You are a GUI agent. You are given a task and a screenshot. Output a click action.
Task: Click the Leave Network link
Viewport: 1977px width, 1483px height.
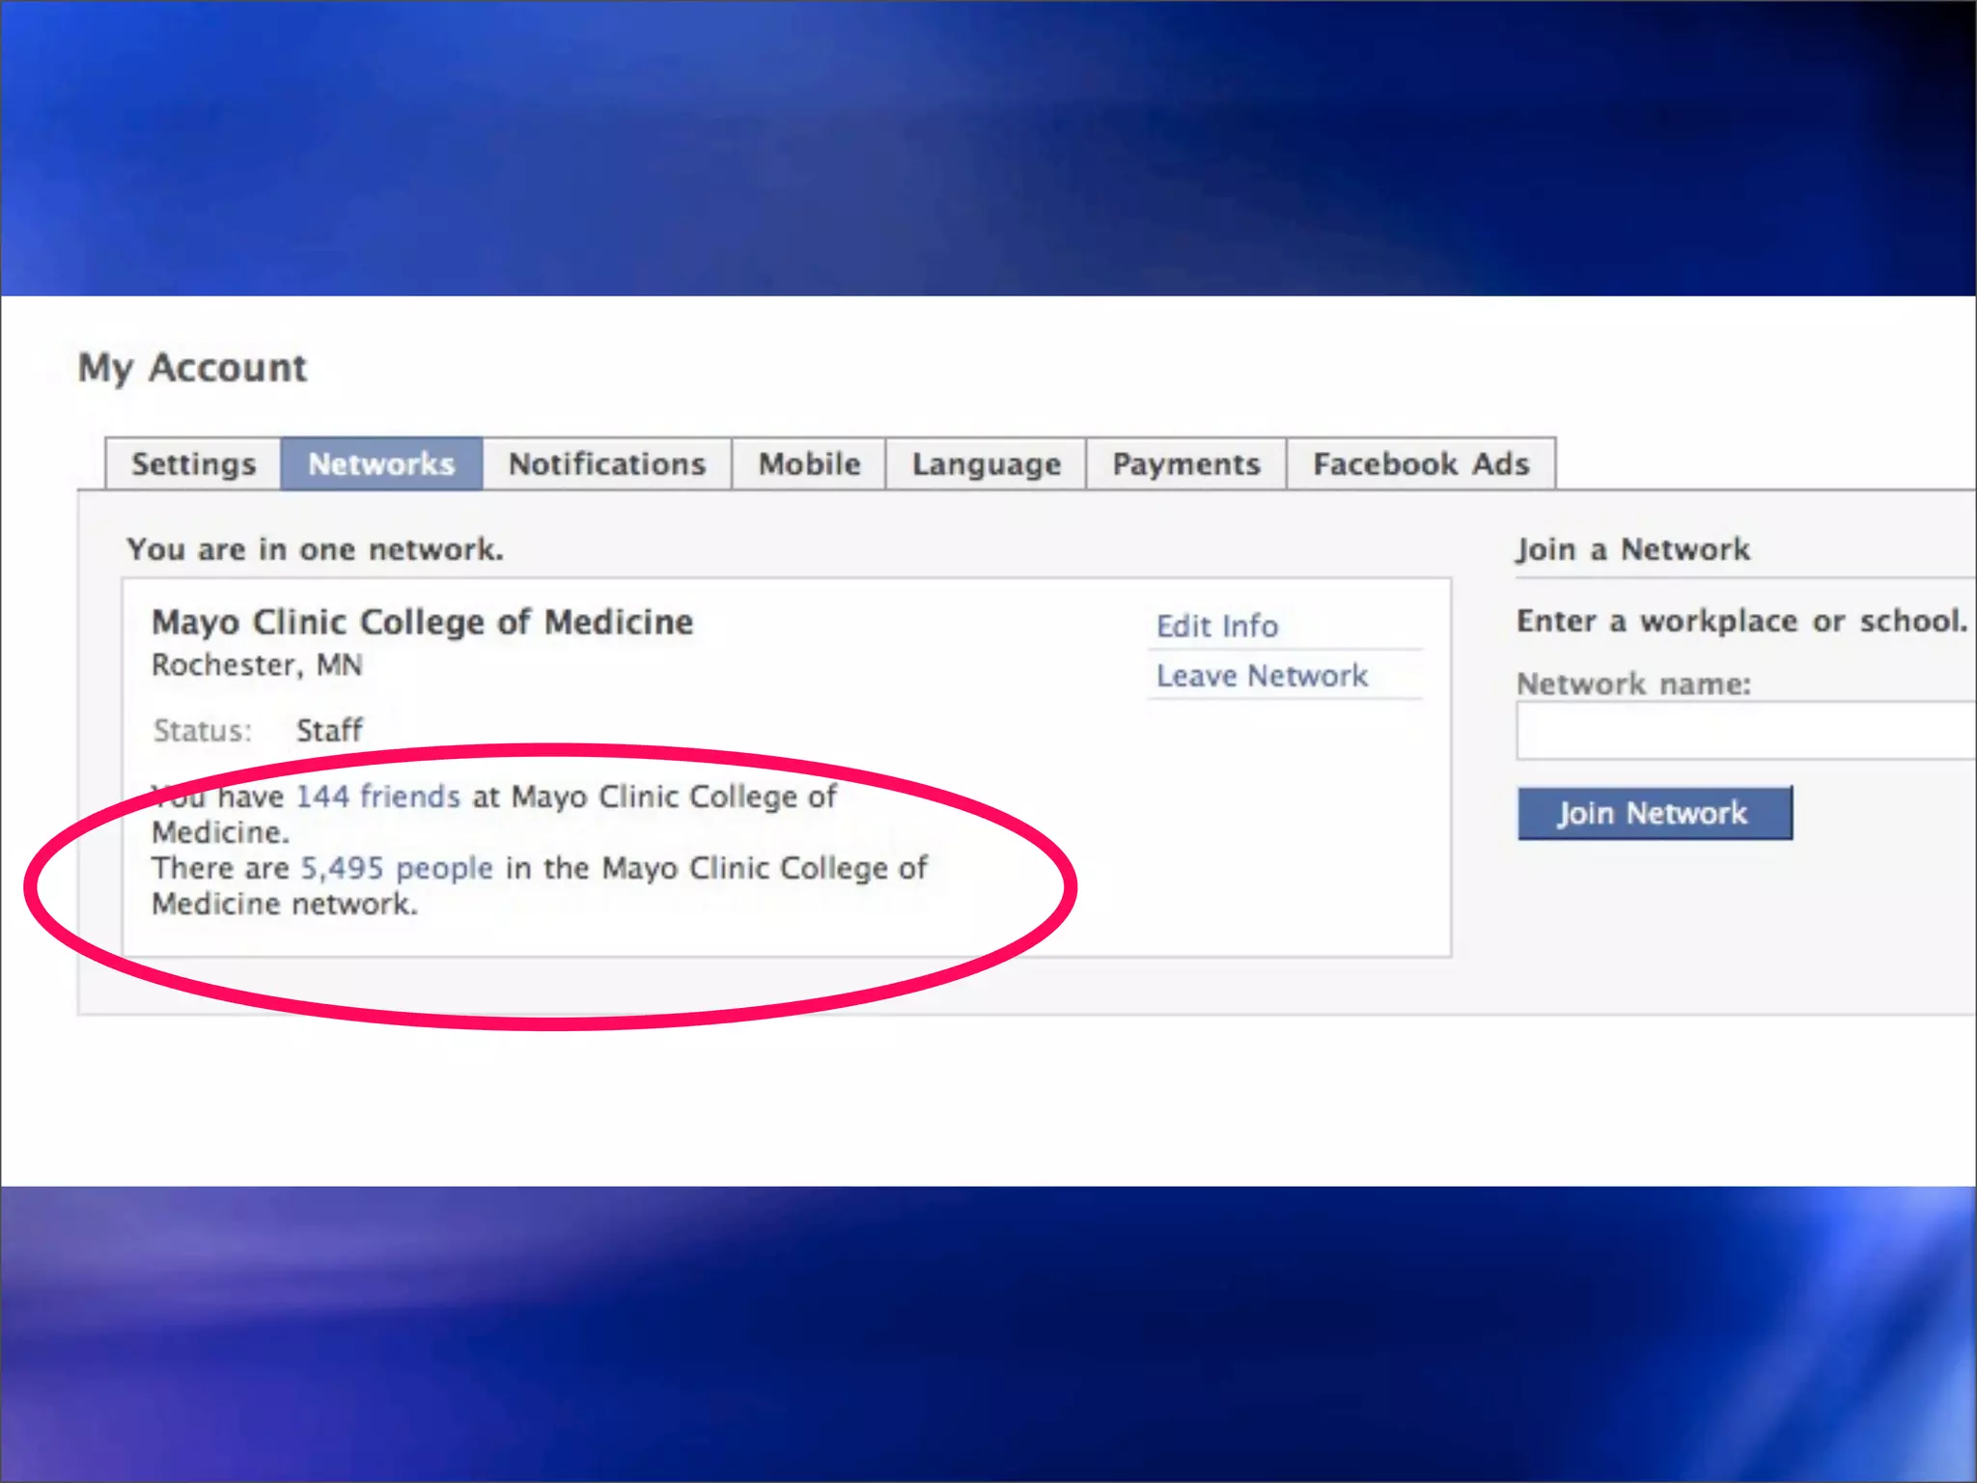tap(1262, 676)
